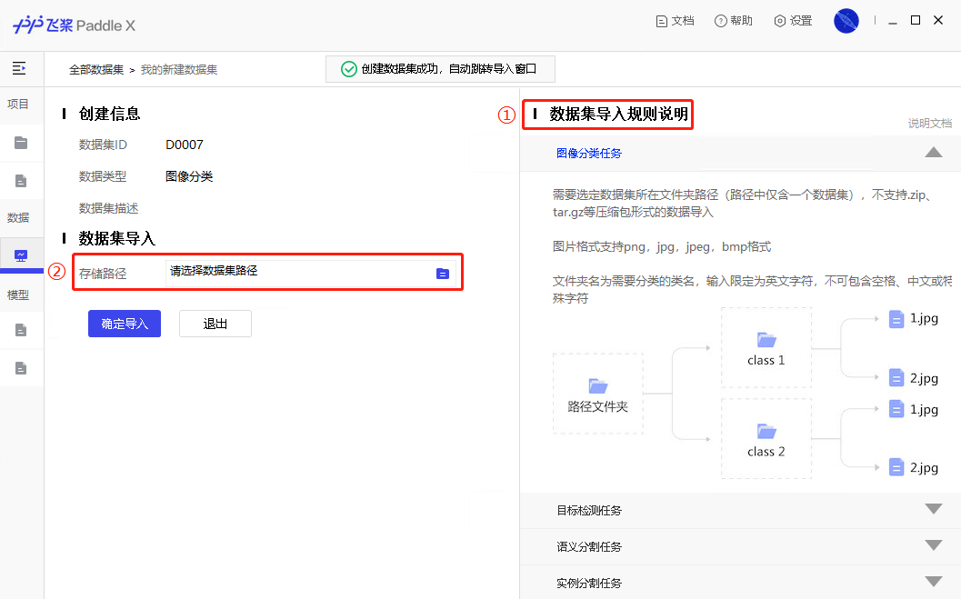This screenshot has width=961, height=599.
Task: Open the 说明文档 link
Action: [929, 124]
